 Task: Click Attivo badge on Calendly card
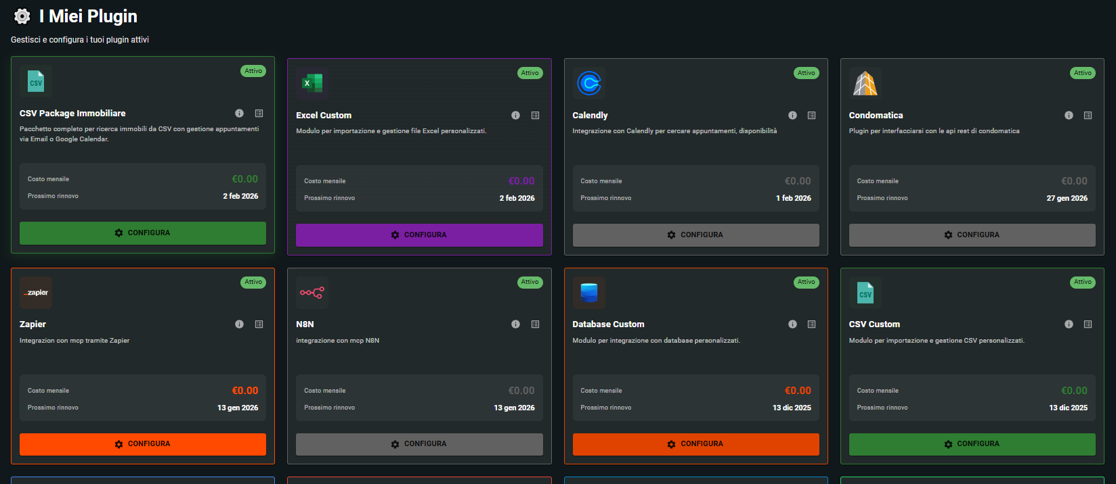(807, 73)
